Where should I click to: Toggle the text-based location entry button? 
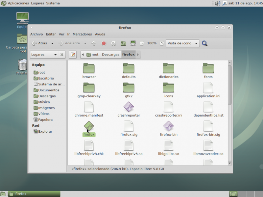(x=73, y=55)
